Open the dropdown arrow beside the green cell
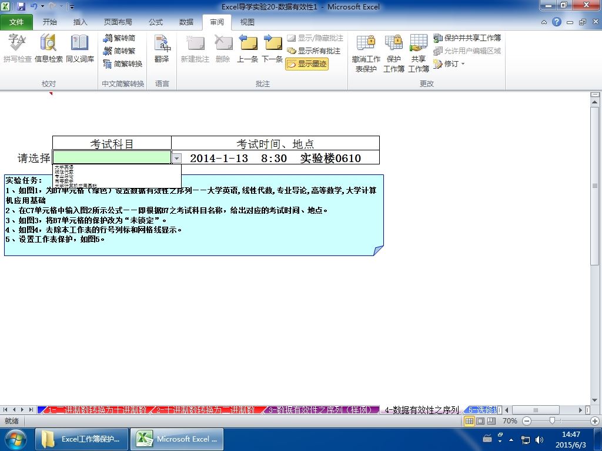The height and width of the screenshot is (451, 602). tap(176, 158)
